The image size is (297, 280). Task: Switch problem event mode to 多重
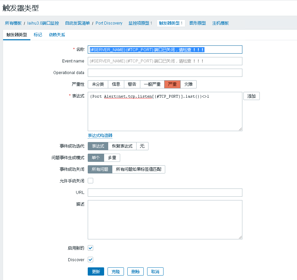pyautogui.click(x=112, y=158)
